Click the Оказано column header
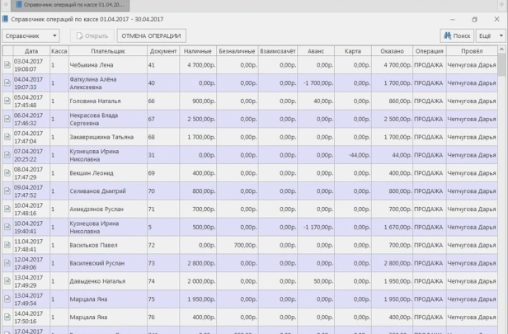Image resolution: width=508 pixels, height=334 pixels. tap(393, 51)
